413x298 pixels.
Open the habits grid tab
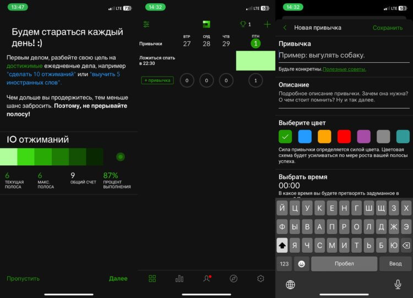pyautogui.click(x=152, y=279)
